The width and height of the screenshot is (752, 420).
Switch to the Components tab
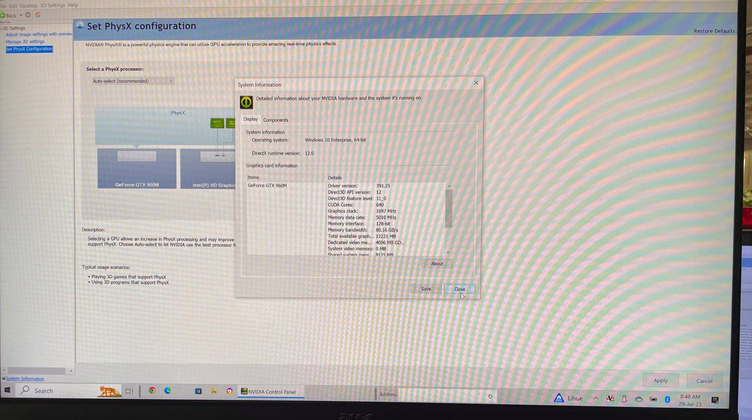pos(275,120)
